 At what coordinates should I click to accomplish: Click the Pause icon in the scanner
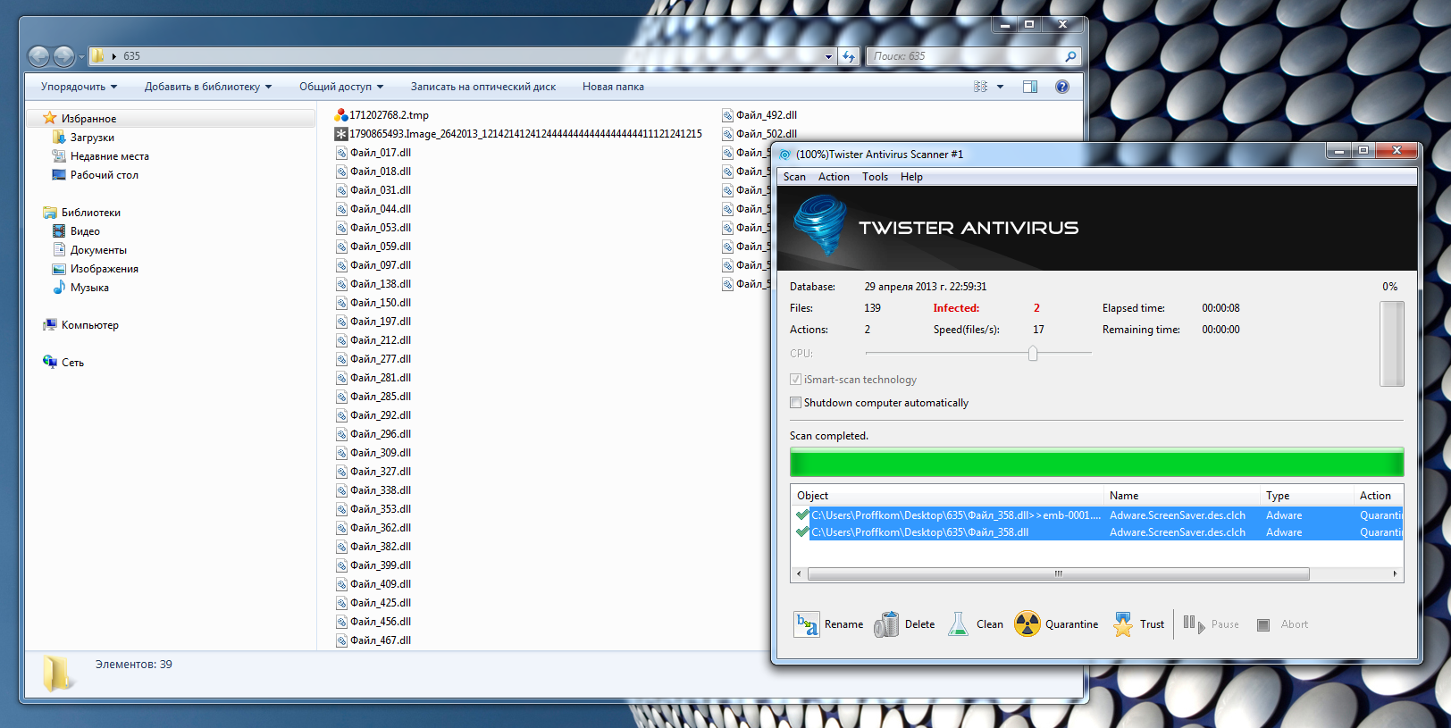(x=1195, y=623)
